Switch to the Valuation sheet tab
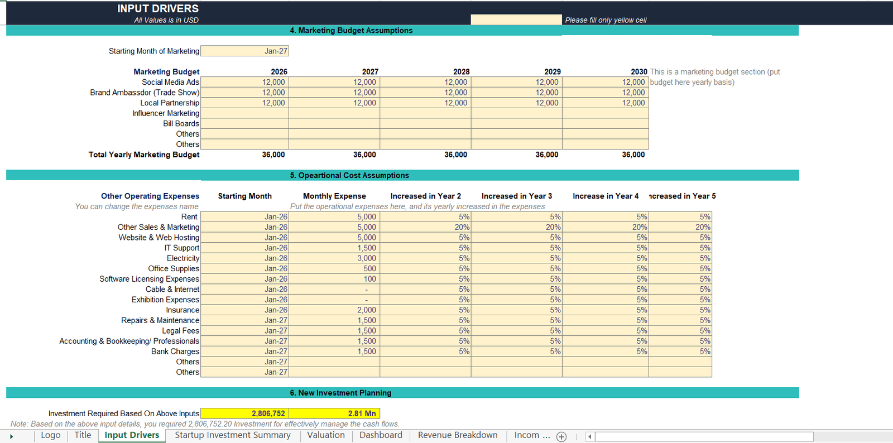The width and height of the screenshot is (893, 443). click(326, 435)
